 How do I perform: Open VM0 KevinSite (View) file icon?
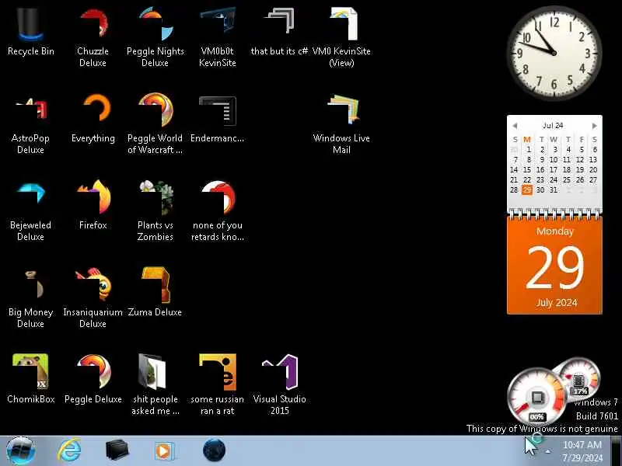[341, 25]
